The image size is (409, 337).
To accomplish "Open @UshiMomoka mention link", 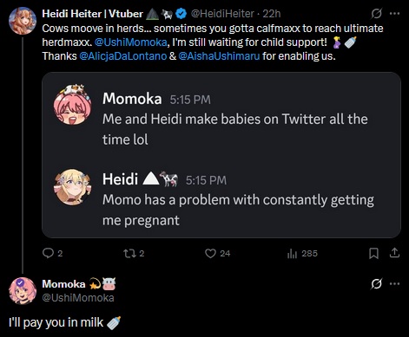I will pyautogui.click(x=131, y=42).
